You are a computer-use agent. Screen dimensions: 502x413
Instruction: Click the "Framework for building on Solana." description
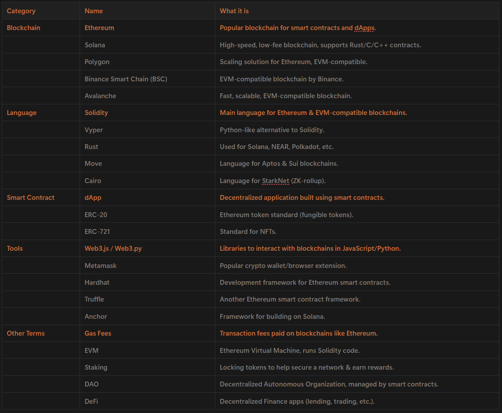(x=272, y=317)
